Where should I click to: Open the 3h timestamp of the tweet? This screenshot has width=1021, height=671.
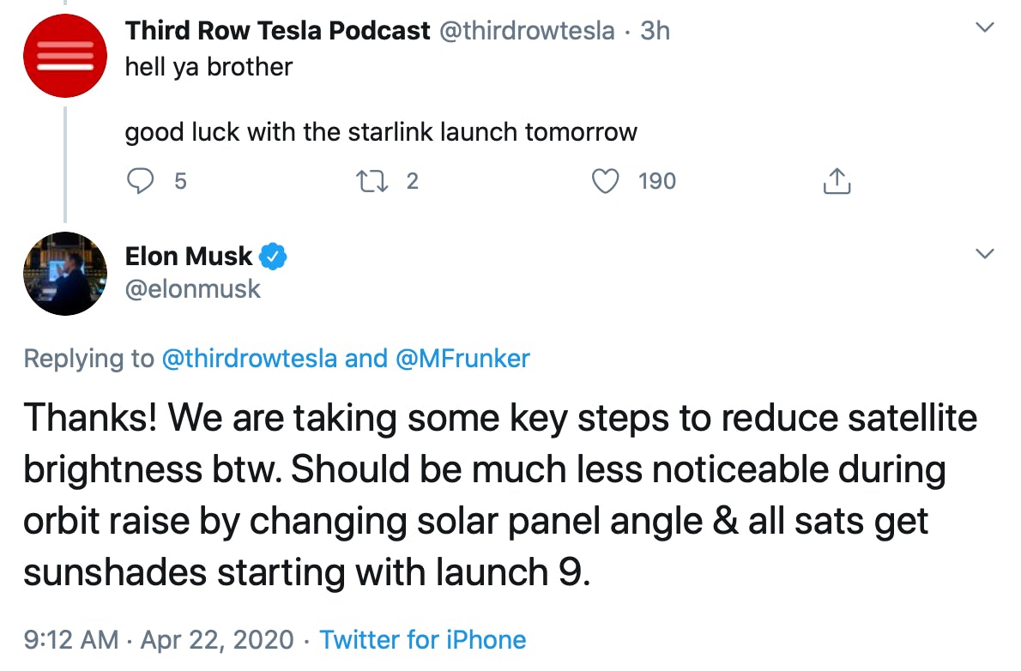[655, 31]
